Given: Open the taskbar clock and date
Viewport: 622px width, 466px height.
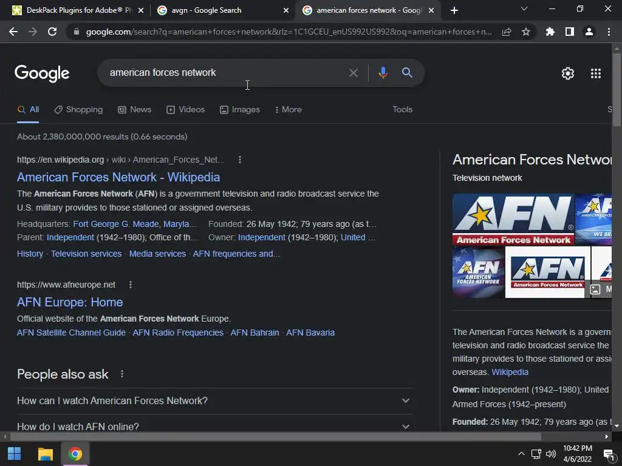Looking at the screenshot, I should pos(578,454).
